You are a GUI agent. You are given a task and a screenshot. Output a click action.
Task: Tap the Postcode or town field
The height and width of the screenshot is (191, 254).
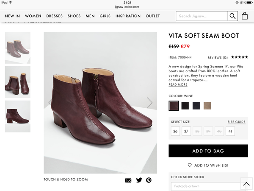coord(207,186)
